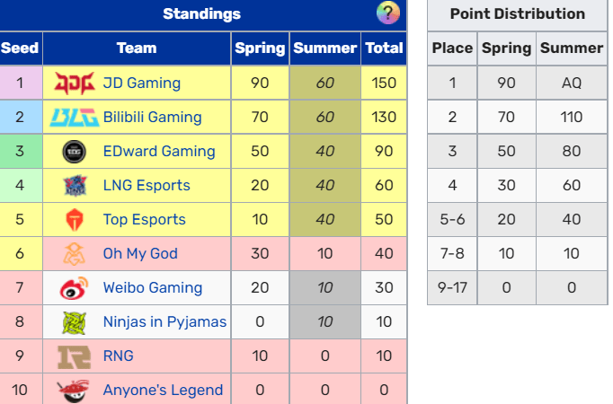
Task: Open the JD Gaming team link
Action: (x=141, y=83)
